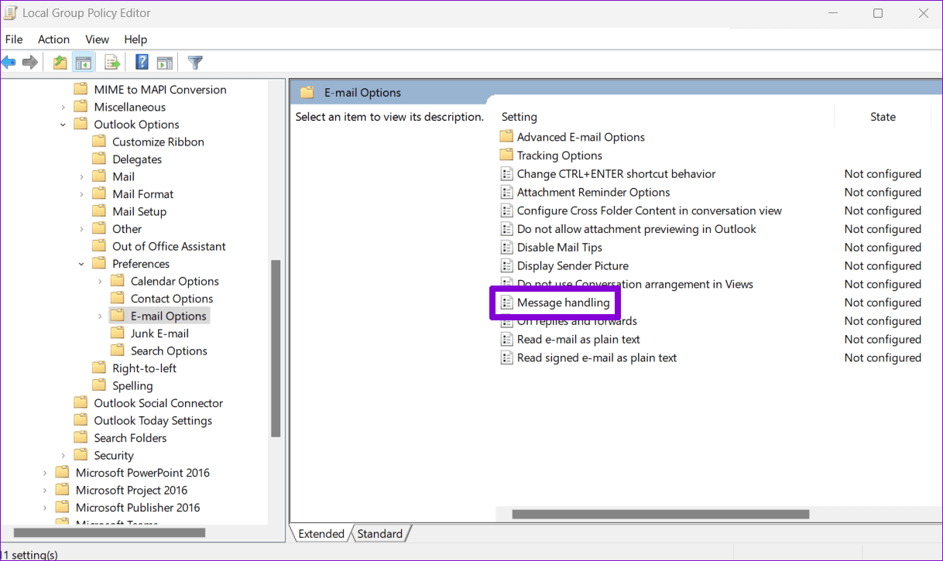943x561 pixels.
Task: Select the Tracking Options item
Action: [558, 155]
